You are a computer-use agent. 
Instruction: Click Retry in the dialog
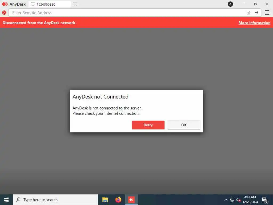point(148,125)
